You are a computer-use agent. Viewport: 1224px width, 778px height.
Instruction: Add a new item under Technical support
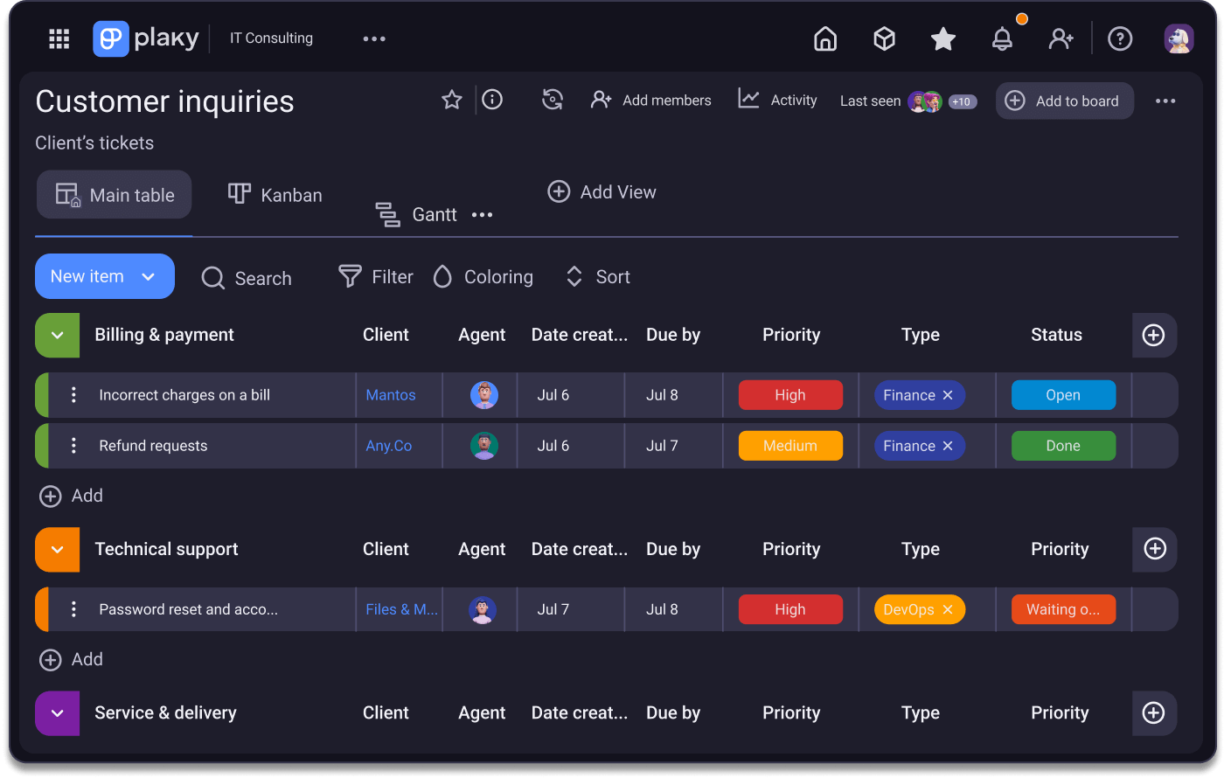point(71,659)
